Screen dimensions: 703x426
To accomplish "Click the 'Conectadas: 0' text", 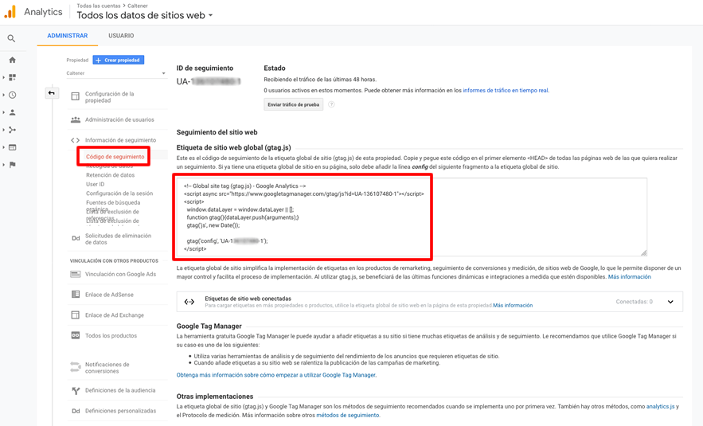I will pyautogui.click(x=634, y=302).
